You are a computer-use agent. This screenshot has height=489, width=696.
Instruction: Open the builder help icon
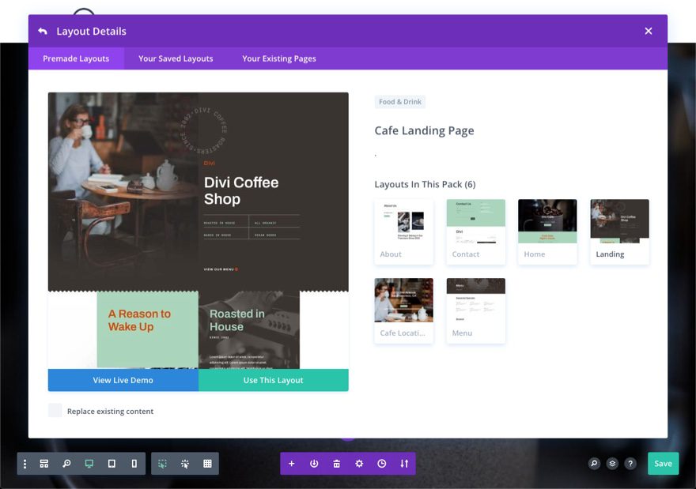click(x=630, y=464)
